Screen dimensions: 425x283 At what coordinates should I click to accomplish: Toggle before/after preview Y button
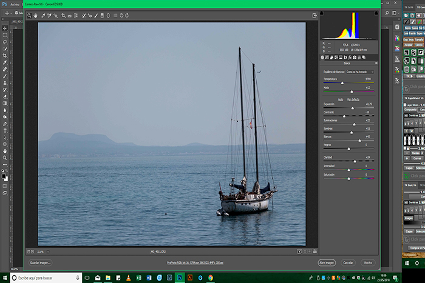300,251
